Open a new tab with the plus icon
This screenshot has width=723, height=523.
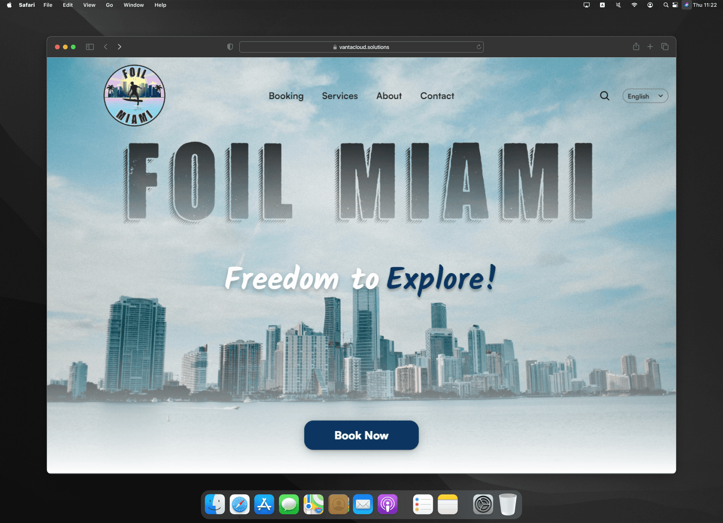(650, 47)
